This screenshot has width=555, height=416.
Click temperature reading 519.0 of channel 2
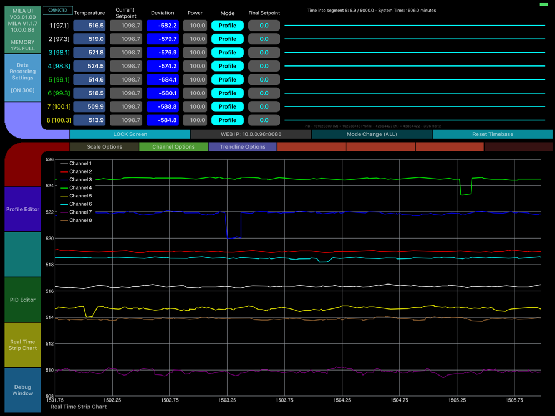coord(89,39)
